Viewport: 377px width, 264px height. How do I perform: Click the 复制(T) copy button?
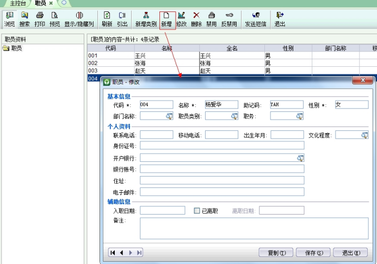click(276, 253)
